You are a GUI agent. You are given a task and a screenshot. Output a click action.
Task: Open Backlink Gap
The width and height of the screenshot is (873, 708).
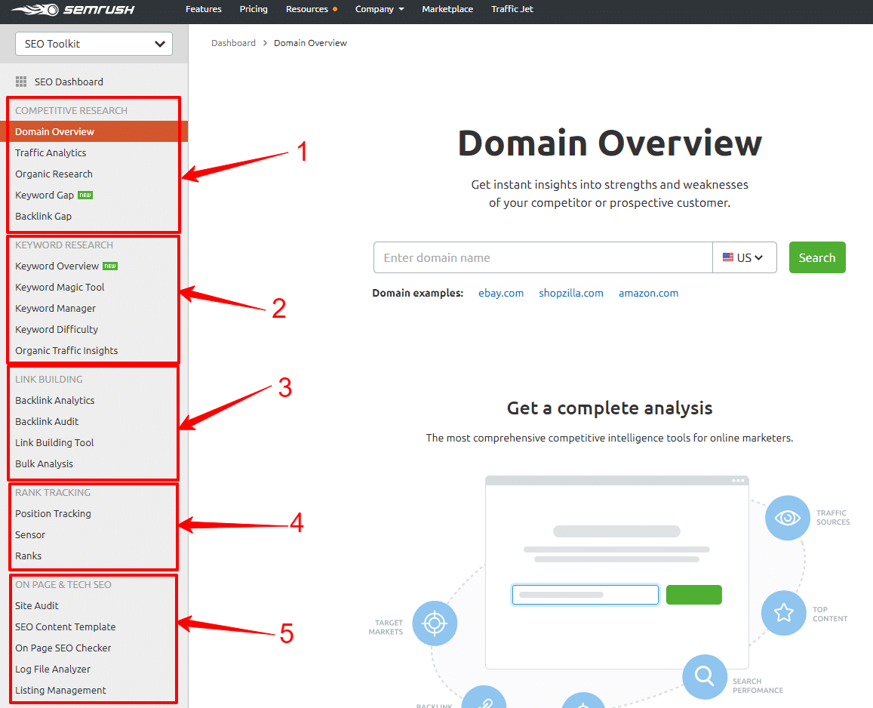43,216
